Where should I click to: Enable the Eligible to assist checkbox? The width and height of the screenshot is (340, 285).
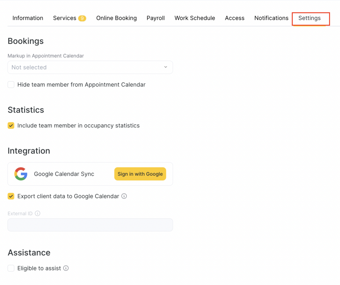click(x=11, y=268)
